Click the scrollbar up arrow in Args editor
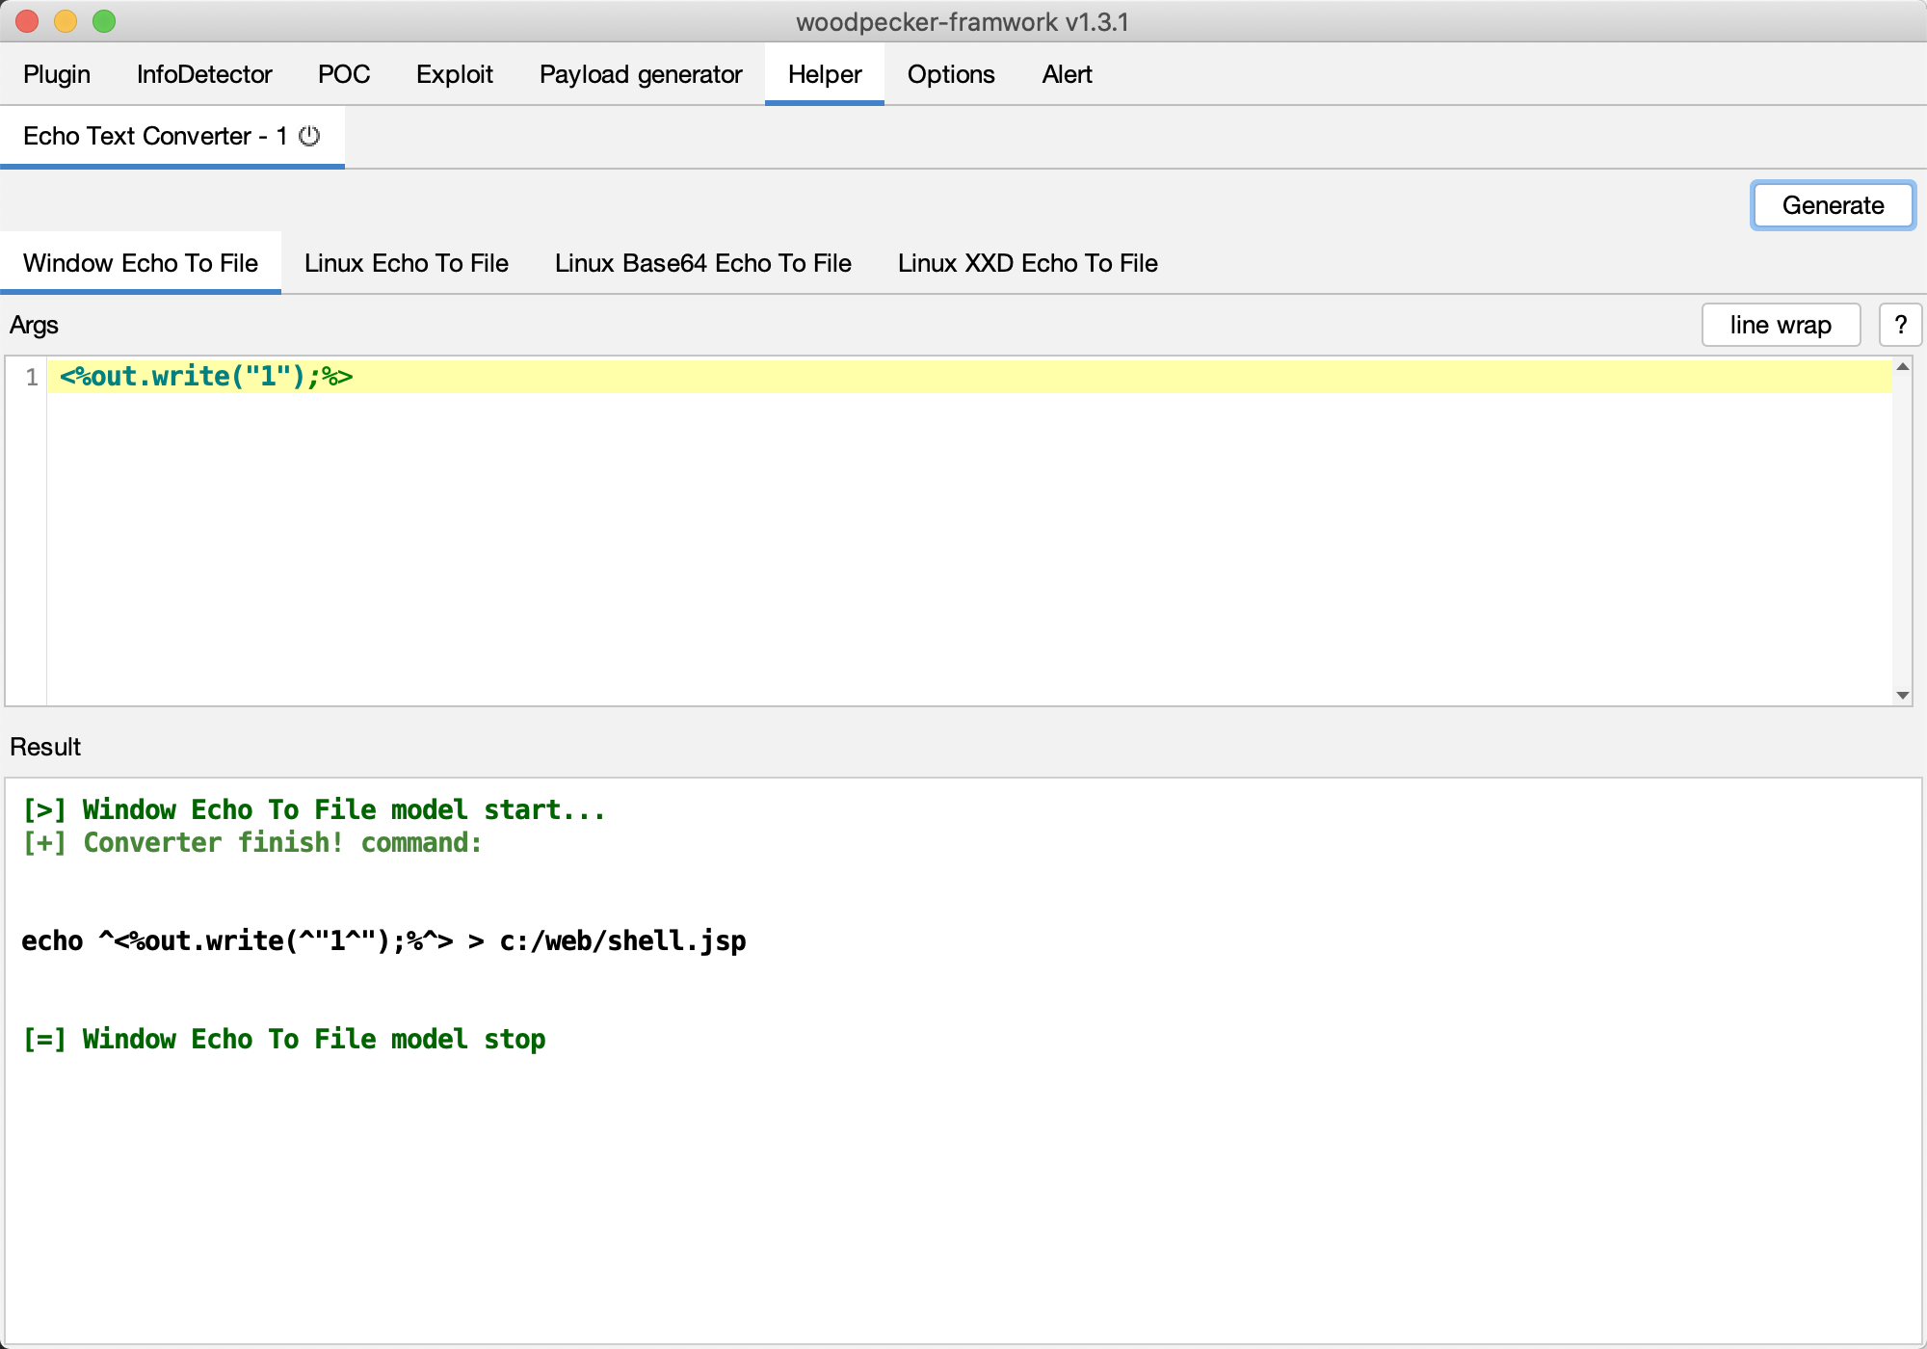 pyautogui.click(x=1902, y=367)
